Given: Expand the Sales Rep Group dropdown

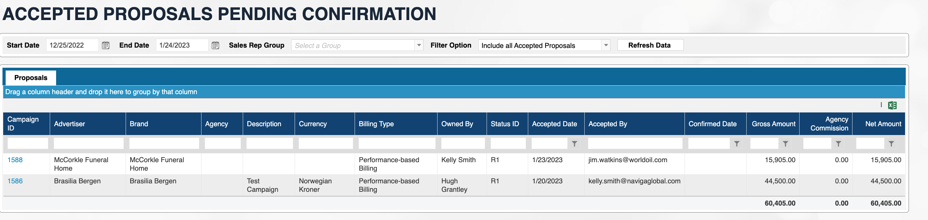Looking at the screenshot, I should [419, 45].
